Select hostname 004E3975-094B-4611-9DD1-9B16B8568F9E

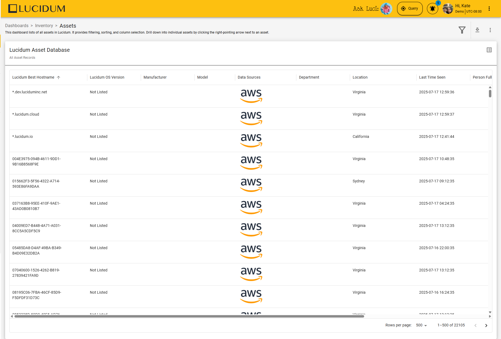pyautogui.click(x=36, y=161)
